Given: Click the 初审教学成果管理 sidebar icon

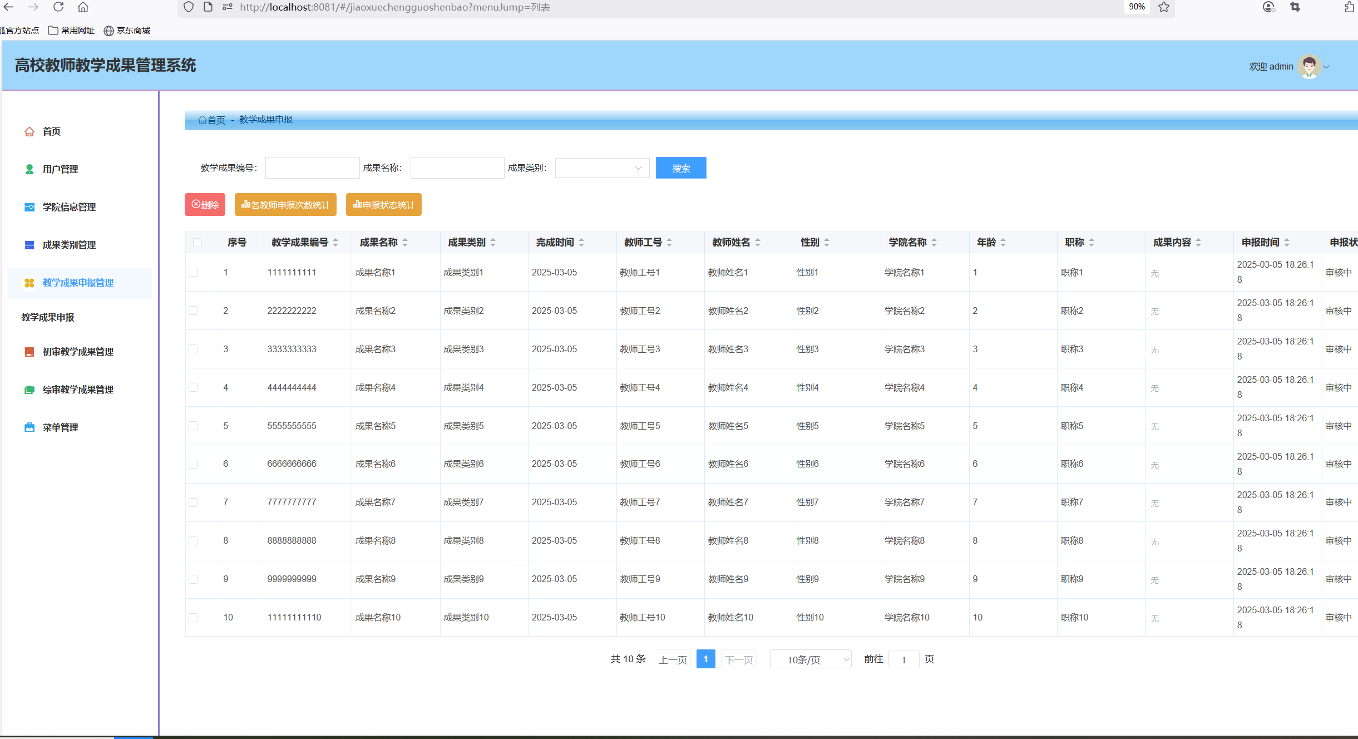Looking at the screenshot, I should click(x=29, y=352).
